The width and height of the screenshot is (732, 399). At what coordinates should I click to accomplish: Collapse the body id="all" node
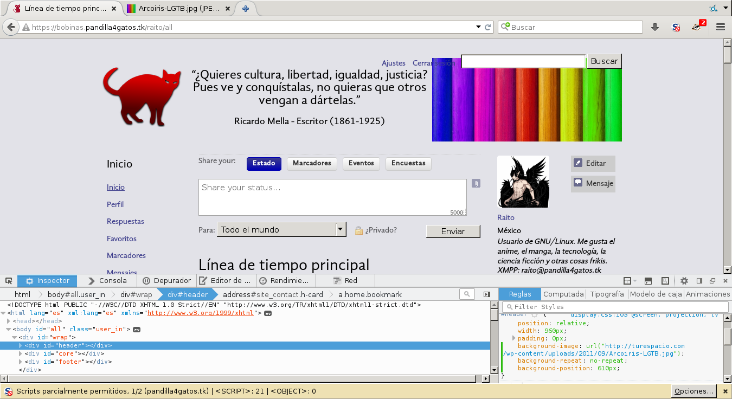click(9, 329)
